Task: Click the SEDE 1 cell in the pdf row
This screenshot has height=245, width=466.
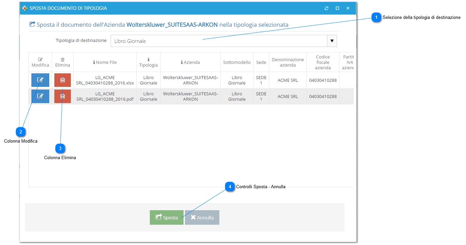Action: coord(261,96)
